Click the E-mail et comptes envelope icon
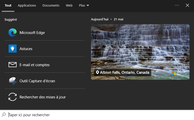 click(13, 65)
